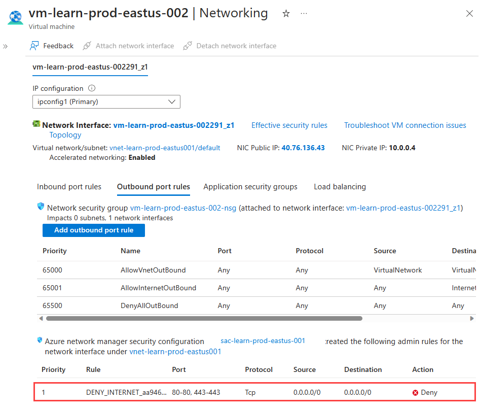
Task: Click the network security group shield icon
Action: 41,206
